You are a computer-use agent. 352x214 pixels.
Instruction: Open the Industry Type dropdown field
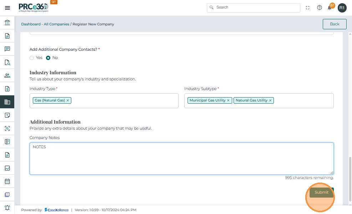point(125,101)
